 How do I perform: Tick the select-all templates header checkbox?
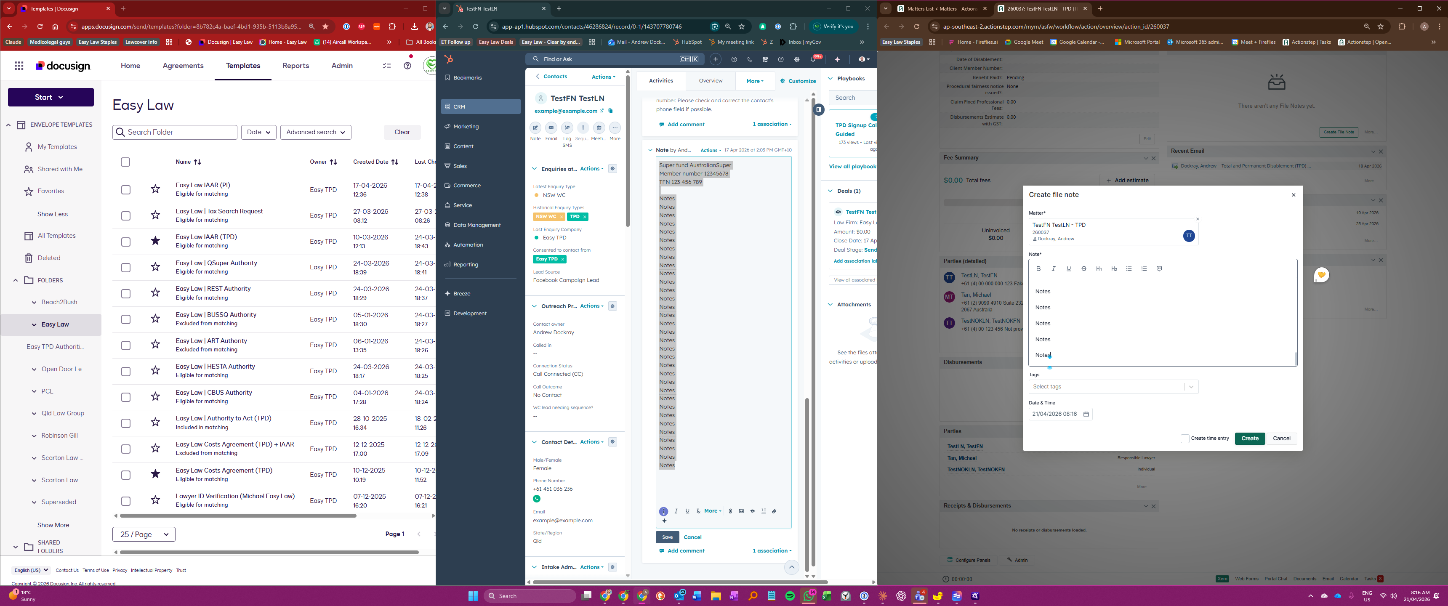click(125, 162)
